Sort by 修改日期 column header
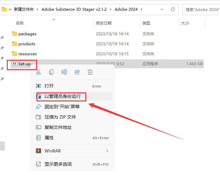 point(104,23)
